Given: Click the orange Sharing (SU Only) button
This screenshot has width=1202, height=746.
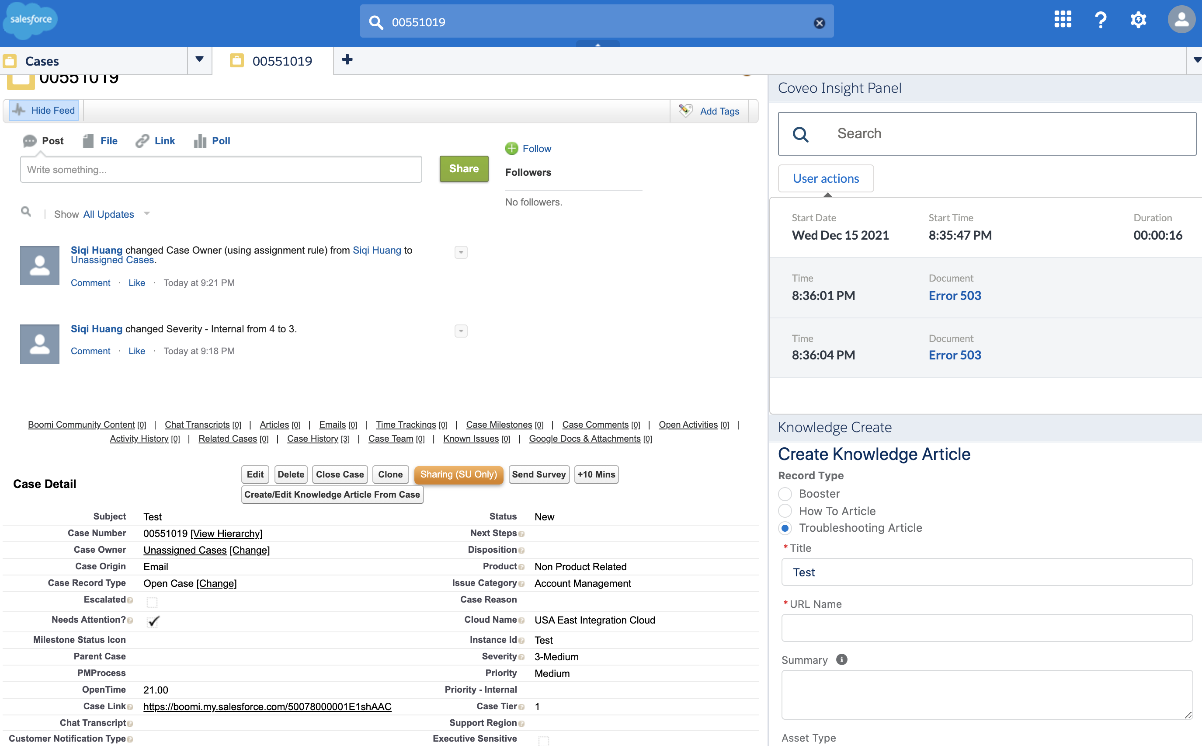Looking at the screenshot, I should (459, 474).
